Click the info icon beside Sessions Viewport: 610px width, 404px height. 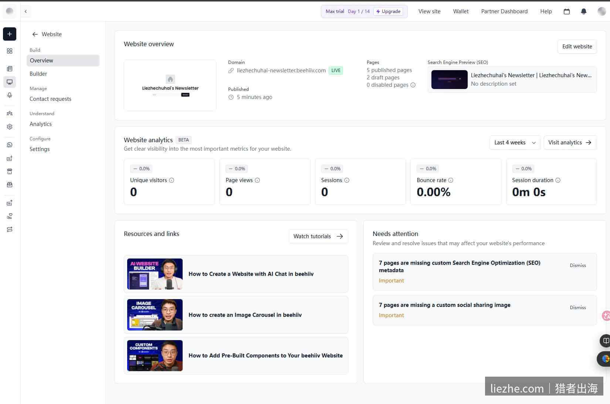(347, 180)
